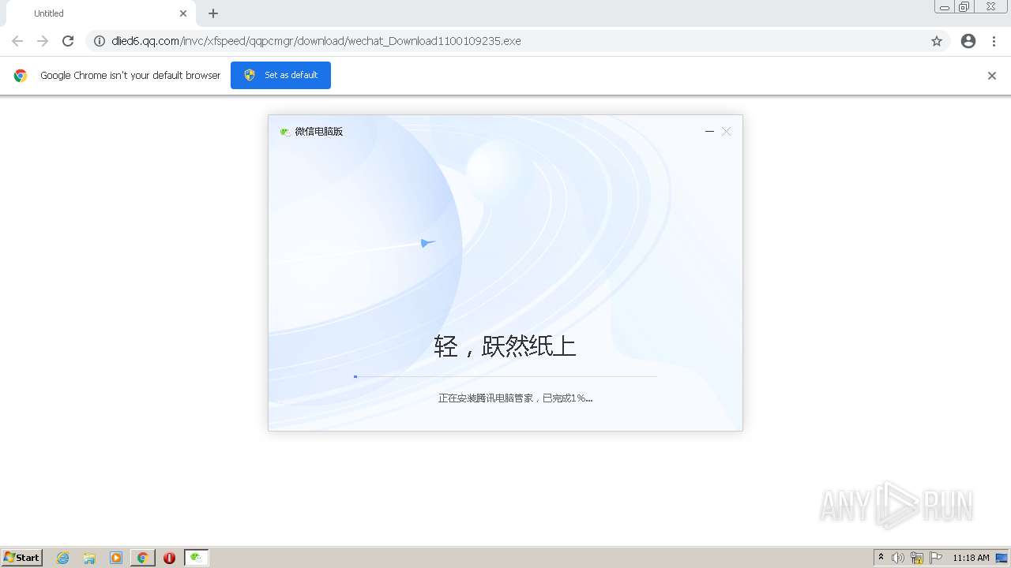Click the WeChat logo in installer title
Viewport: 1011px width, 568px height.
coord(285,132)
